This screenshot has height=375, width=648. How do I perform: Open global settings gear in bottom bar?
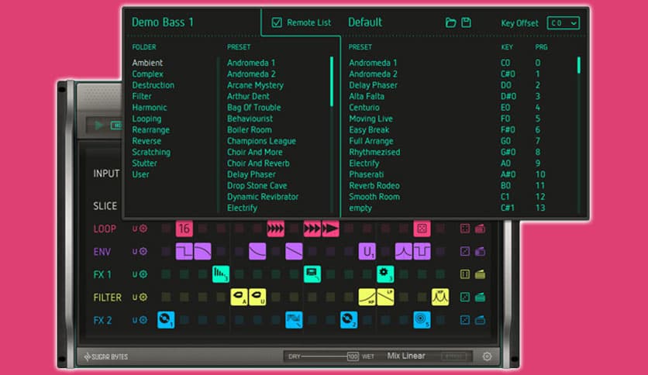[488, 356]
